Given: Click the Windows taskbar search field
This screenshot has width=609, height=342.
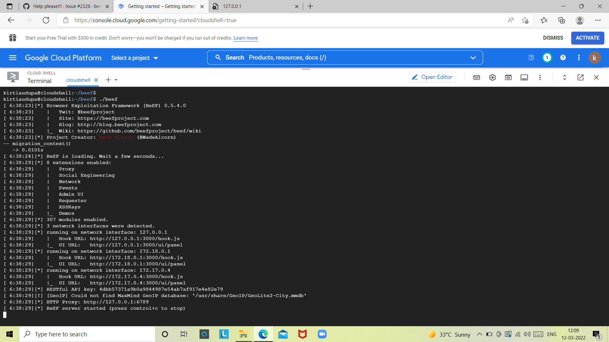Looking at the screenshot, I should point(87,334).
